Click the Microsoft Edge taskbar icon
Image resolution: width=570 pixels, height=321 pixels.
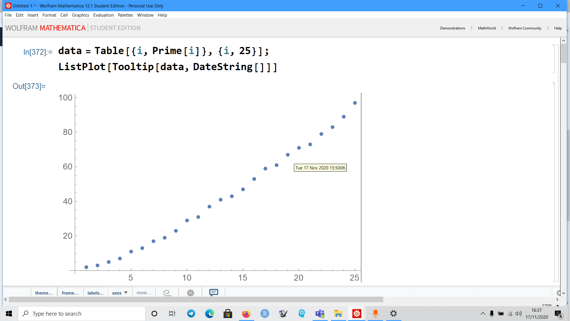coord(209,313)
